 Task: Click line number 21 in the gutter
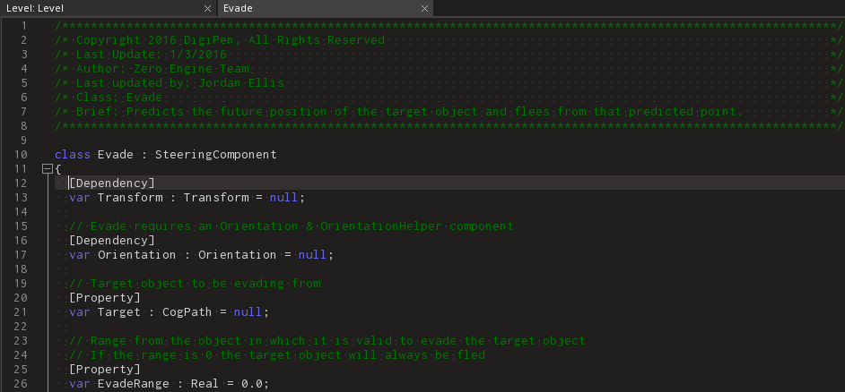(x=21, y=311)
